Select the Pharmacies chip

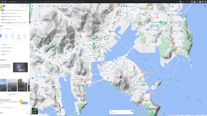[80, 6]
